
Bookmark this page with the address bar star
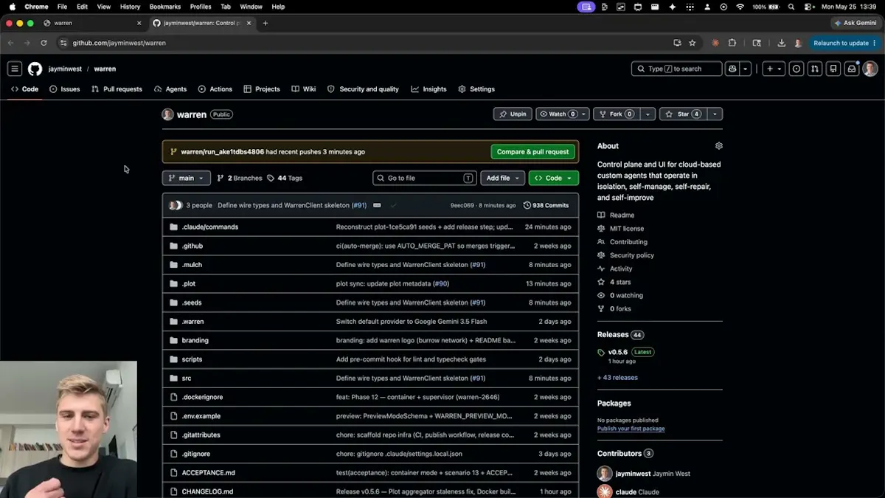(692, 43)
